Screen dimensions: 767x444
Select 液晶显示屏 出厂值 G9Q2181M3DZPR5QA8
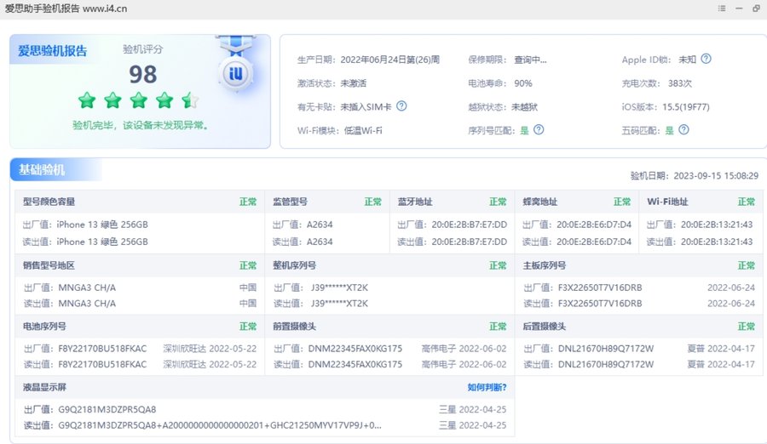[107, 409]
